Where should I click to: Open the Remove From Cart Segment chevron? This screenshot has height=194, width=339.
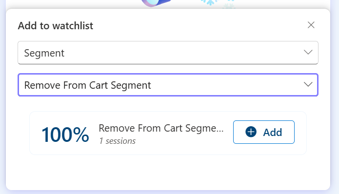pyautogui.click(x=308, y=84)
